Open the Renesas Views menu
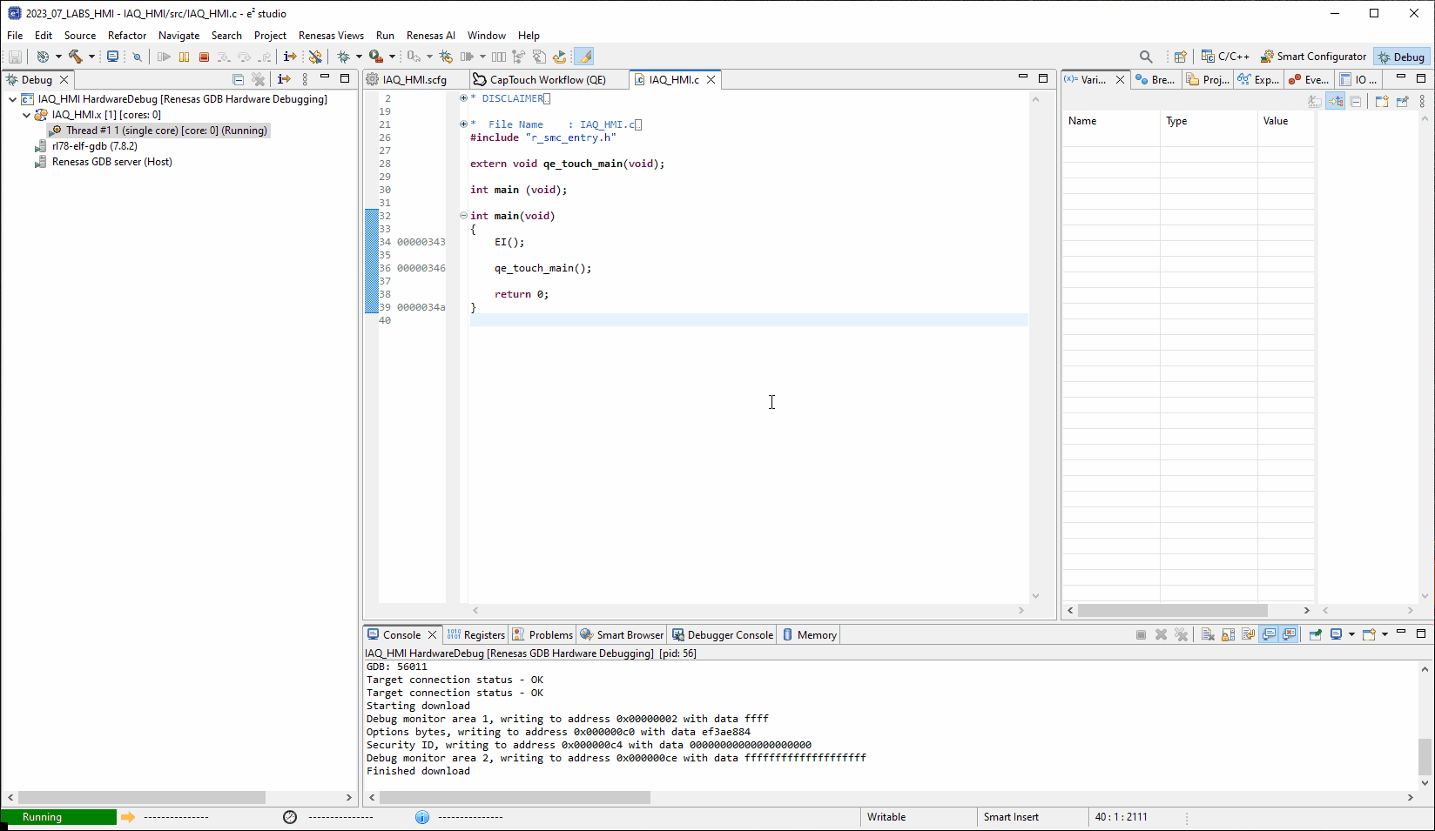Viewport: 1435px width, 831px height. click(331, 36)
